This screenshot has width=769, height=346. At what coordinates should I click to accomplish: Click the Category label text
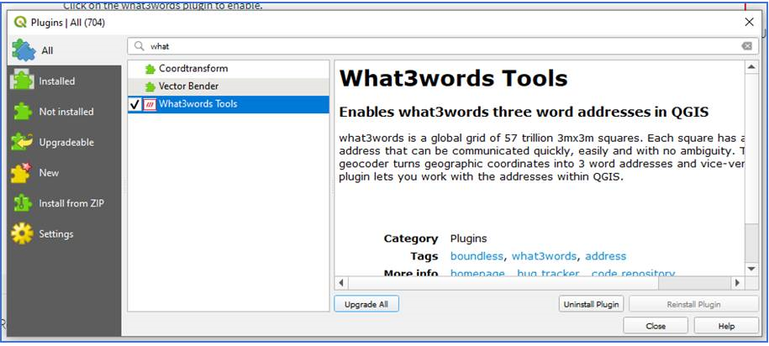[411, 239]
